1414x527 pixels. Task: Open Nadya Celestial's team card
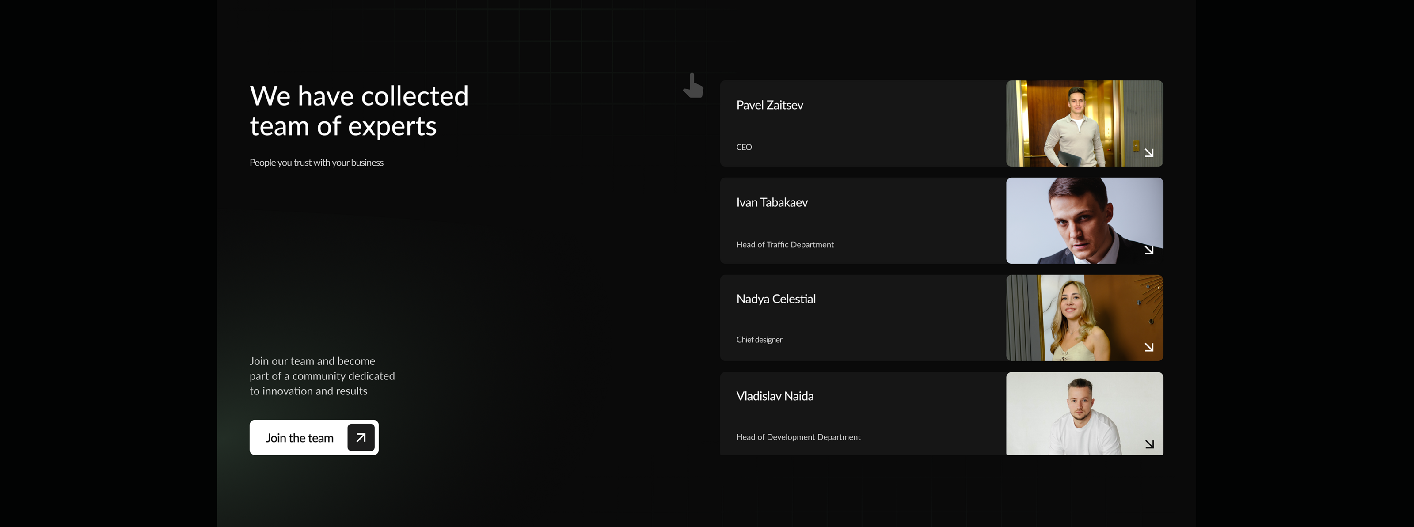point(941,318)
